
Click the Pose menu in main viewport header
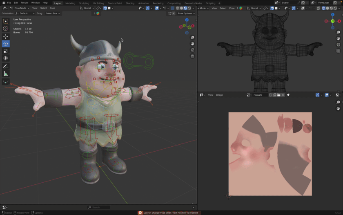(x=52, y=8)
